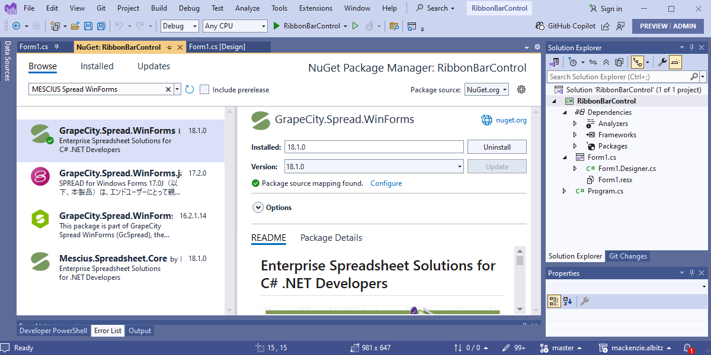Collapse All in Solution Explorer
Screen dimensions: 711x355
(x=606, y=62)
